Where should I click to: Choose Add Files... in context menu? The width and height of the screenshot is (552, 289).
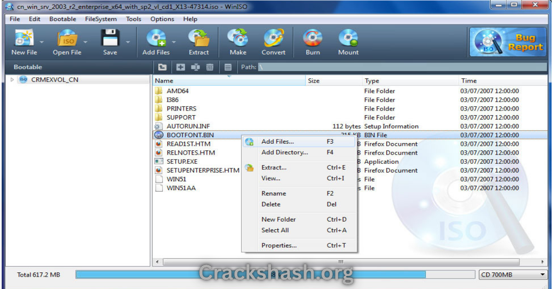click(x=299, y=142)
